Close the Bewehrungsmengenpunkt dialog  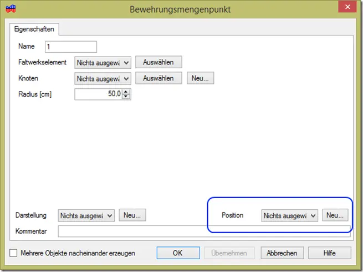tap(347, 7)
